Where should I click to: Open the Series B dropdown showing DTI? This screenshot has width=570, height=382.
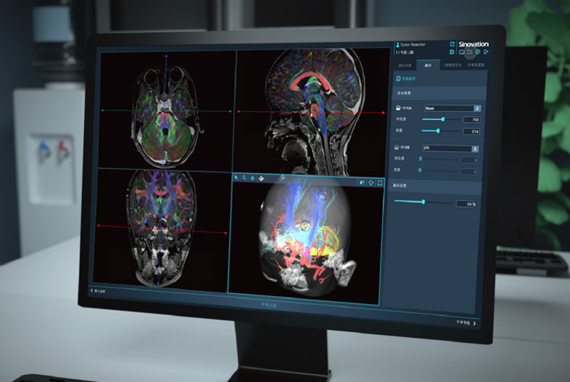tap(450, 148)
